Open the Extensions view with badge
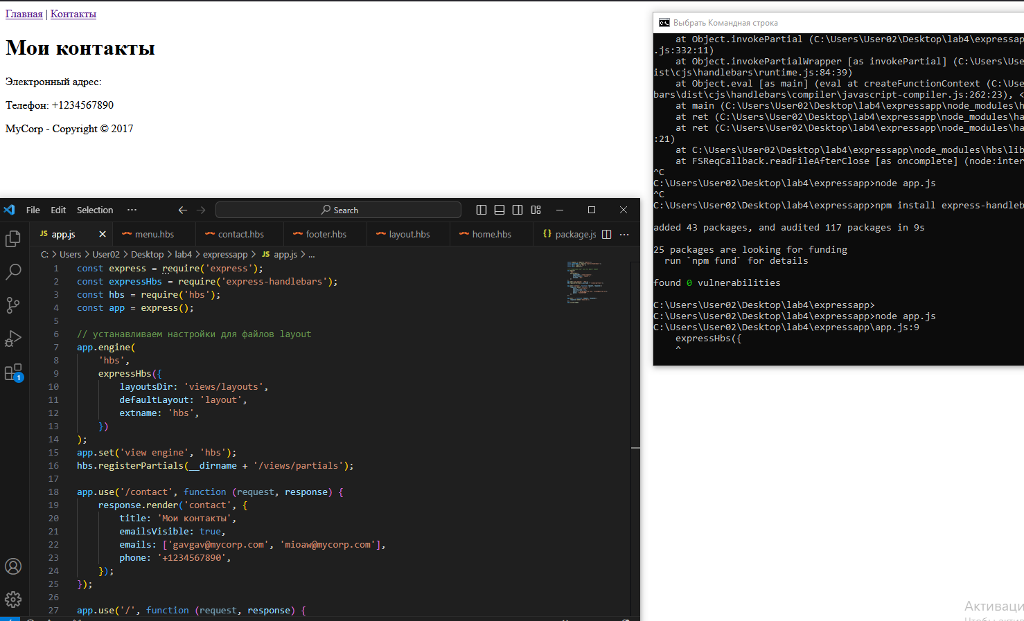Image resolution: width=1024 pixels, height=621 pixels. [x=13, y=372]
